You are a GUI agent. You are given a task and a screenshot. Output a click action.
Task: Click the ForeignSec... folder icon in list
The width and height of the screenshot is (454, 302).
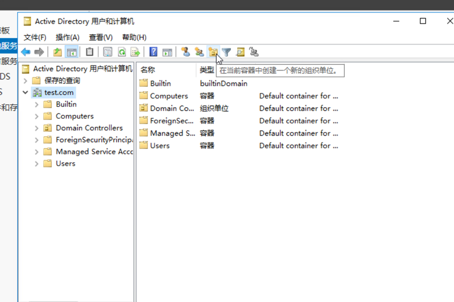[143, 120]
